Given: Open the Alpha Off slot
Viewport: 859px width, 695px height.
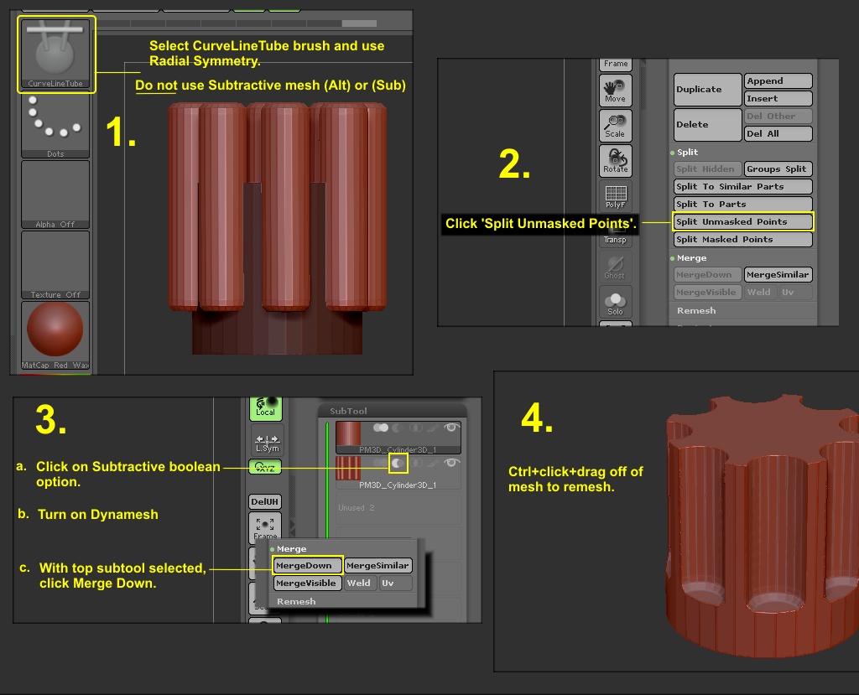Looking at the screenshot, I should (55, 194).
